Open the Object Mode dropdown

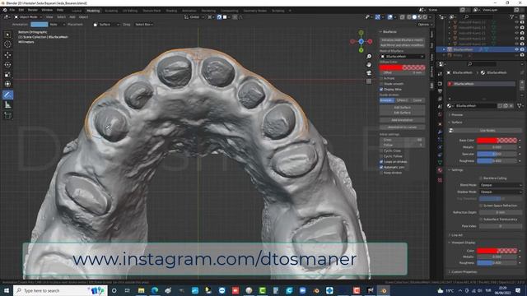point(28,16)
